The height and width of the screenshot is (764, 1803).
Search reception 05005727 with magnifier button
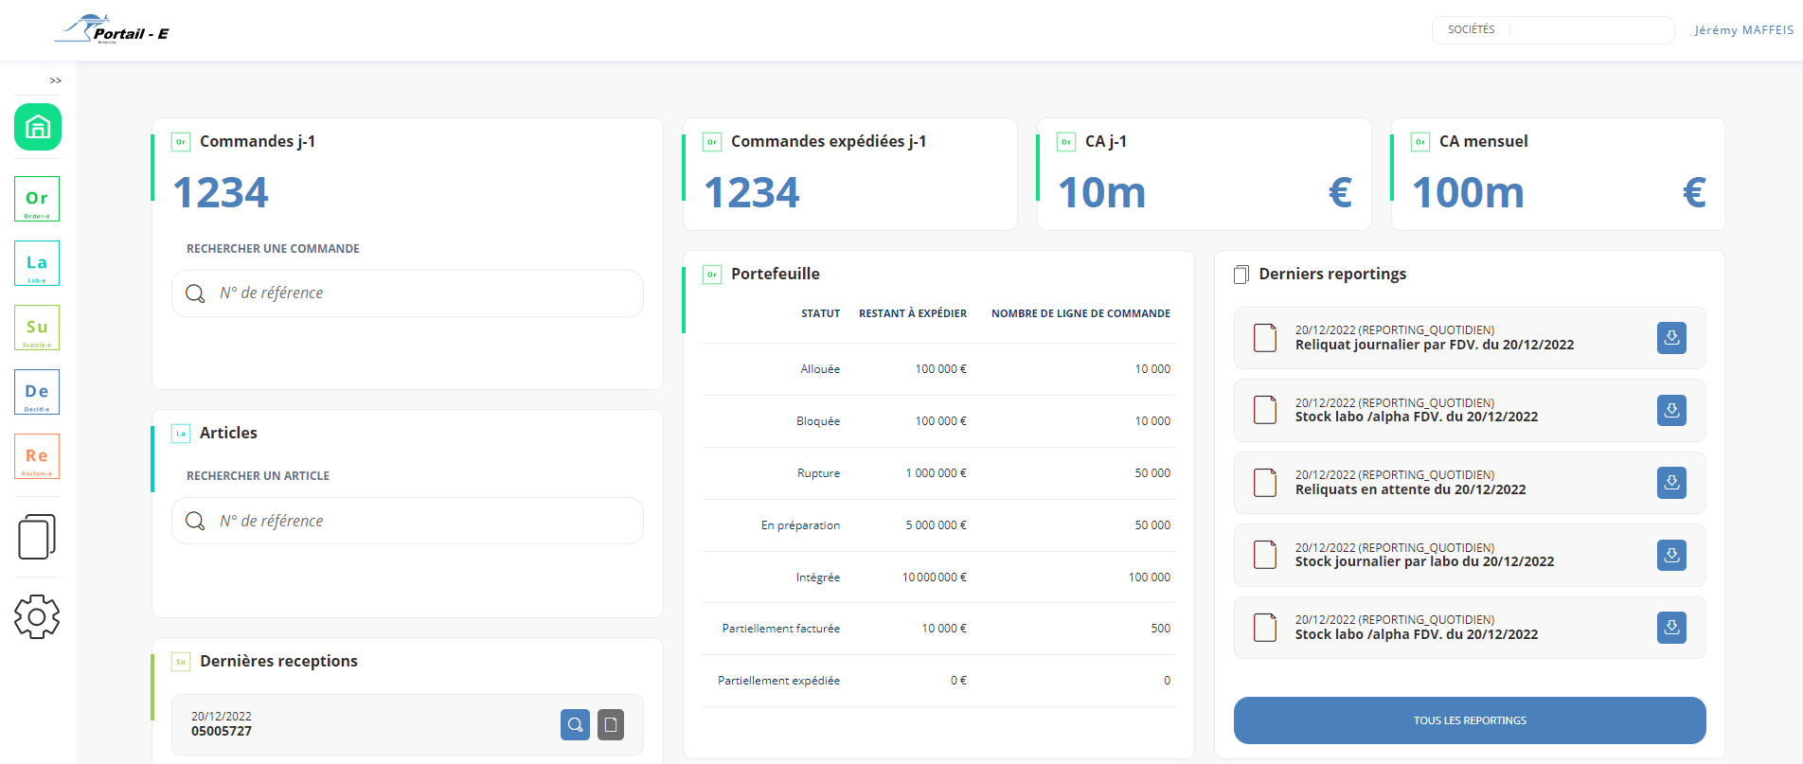575,725
